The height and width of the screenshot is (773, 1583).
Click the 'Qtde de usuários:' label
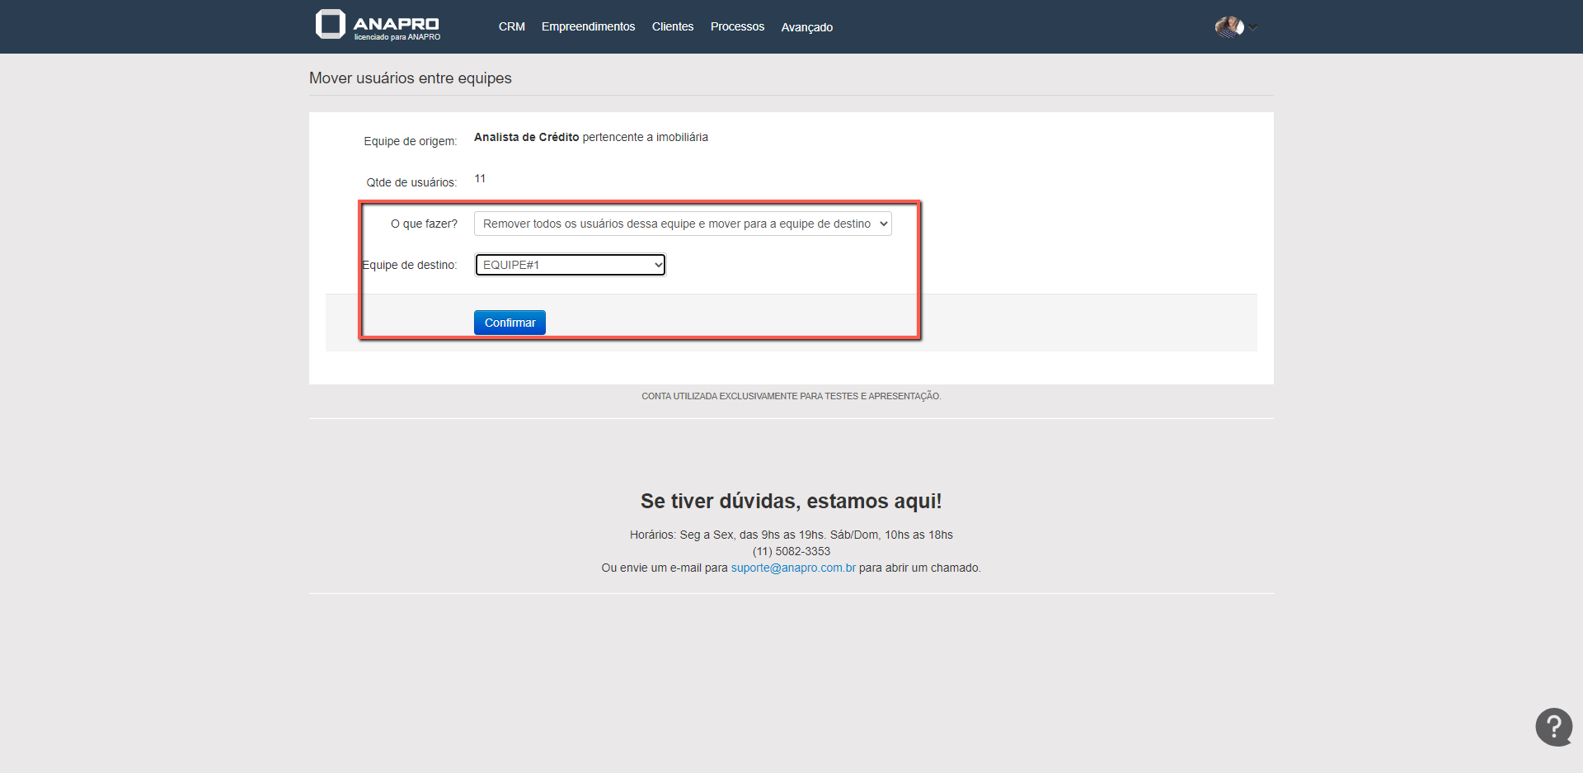[x=411, y=182]
